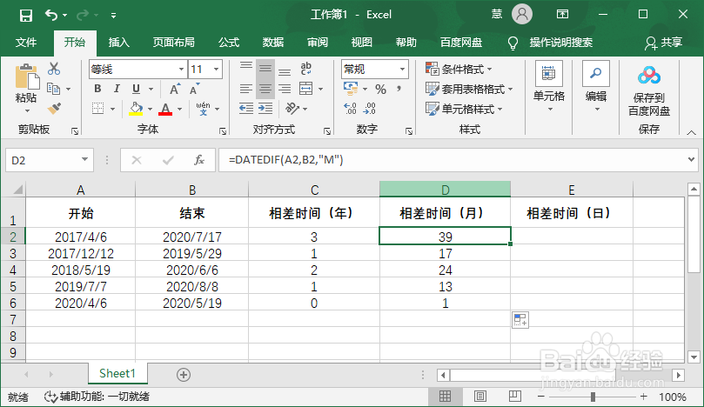Screen dimensions: 704x407
Task: Open the number format dropdown showing 常规
Action: [402, 69]
